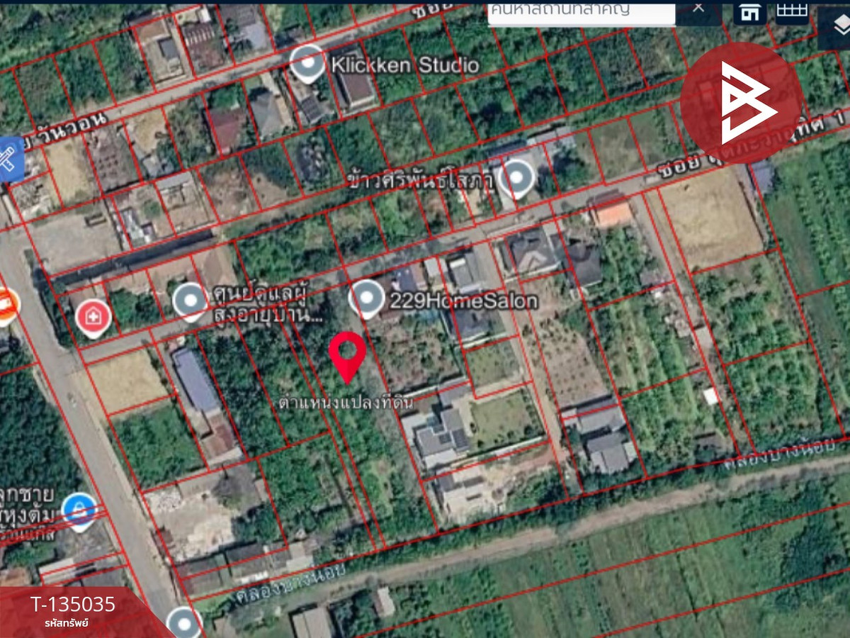
Task: Click the red medical clinic marker
Action: [93, 317]
